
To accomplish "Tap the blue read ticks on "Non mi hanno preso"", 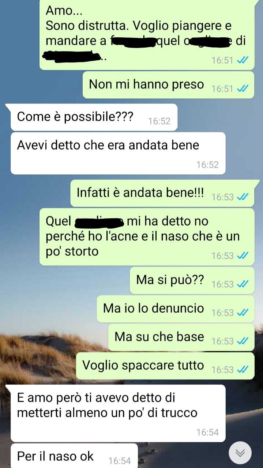I will pos(243,88).
